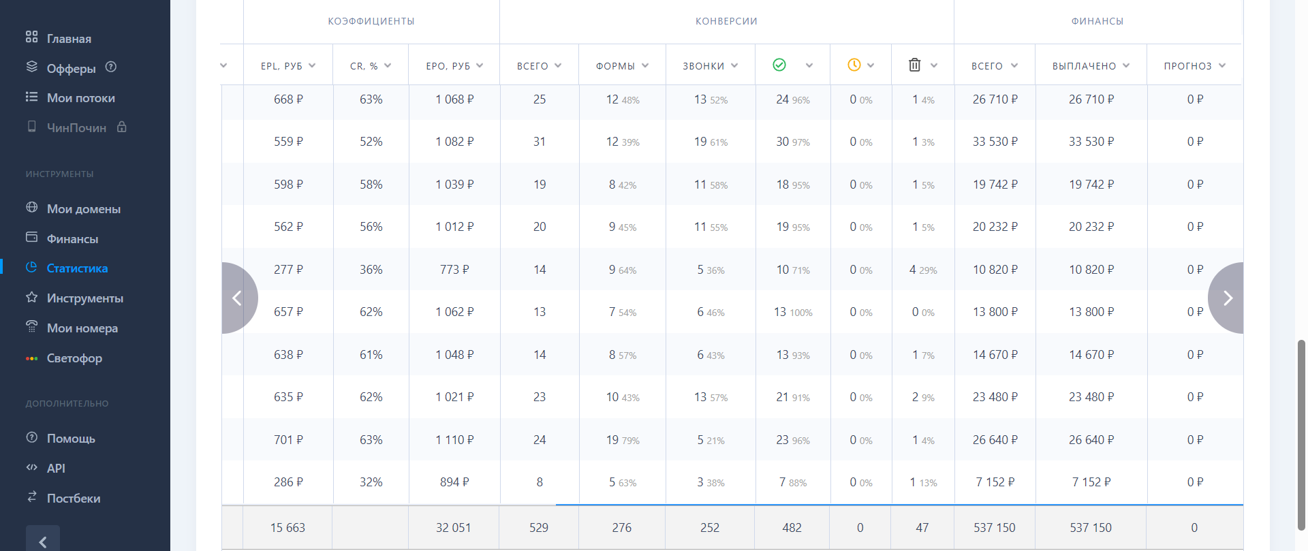Screen dimensions: 1308x551
Task: Expand the CR, % column dropdown
Action: 388,65
